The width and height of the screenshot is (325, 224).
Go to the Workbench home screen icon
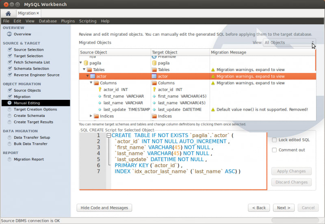[8, 13]
